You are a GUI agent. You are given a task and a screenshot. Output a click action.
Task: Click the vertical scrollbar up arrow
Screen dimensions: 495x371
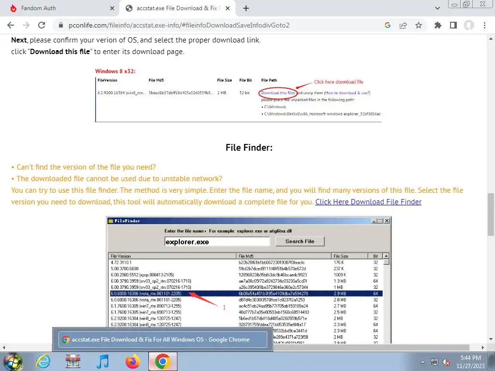[x=491, y=39]
